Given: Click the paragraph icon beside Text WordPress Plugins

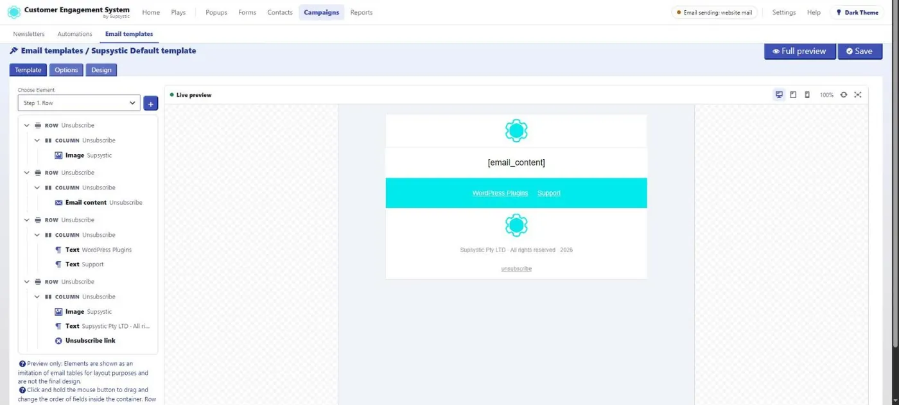Looking at the screenshot, I should point(58,250).
